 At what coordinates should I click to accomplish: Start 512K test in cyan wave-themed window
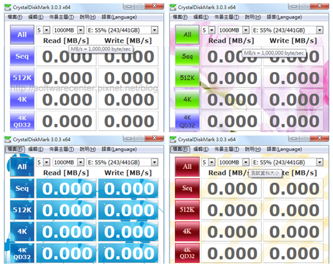[22, 210]
